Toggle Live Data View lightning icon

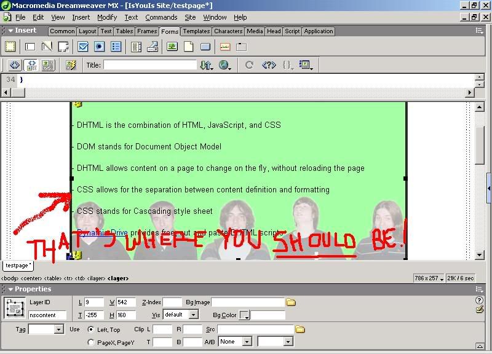(x=71, y=65)
